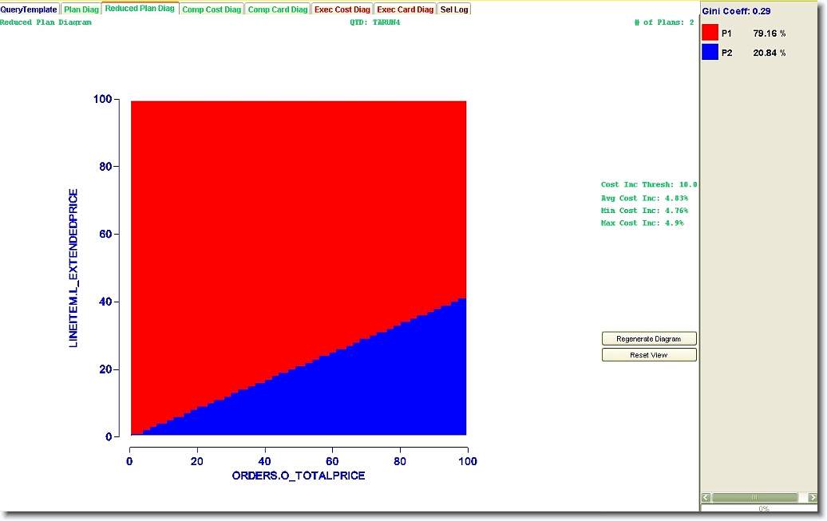
Task: Click the legend scrollbar left arrow
Action: tap(706, 497)
